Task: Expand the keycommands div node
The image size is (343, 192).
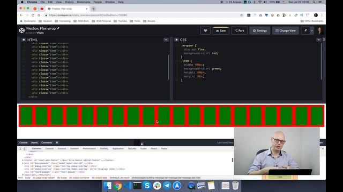Action: [23, 163]
